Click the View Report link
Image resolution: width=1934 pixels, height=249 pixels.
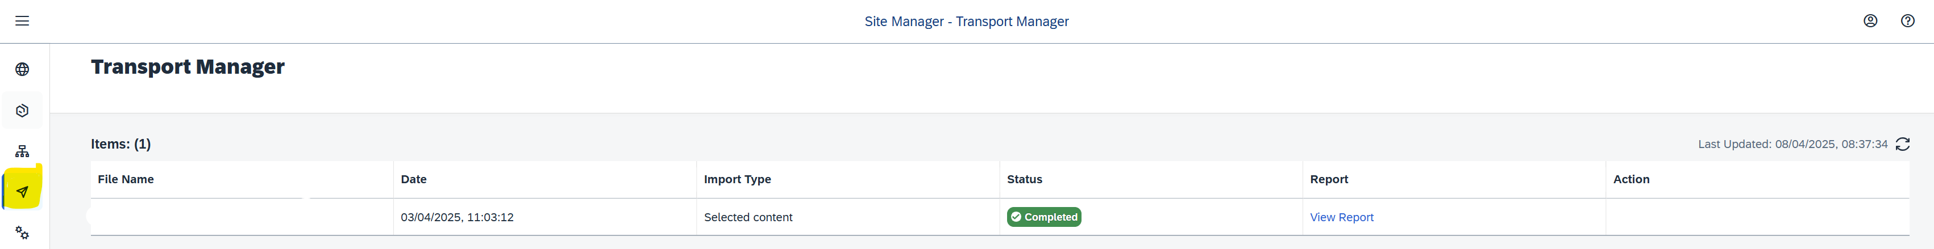[x=1342, y=217]
